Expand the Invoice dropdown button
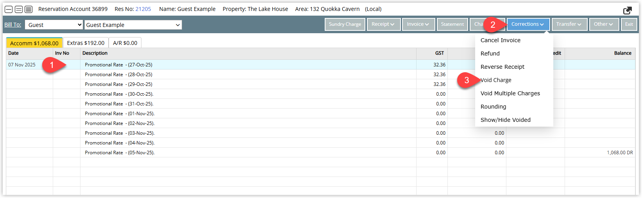Image resolution: width=642 pixels, height=198 pixels. click(418, 24)
